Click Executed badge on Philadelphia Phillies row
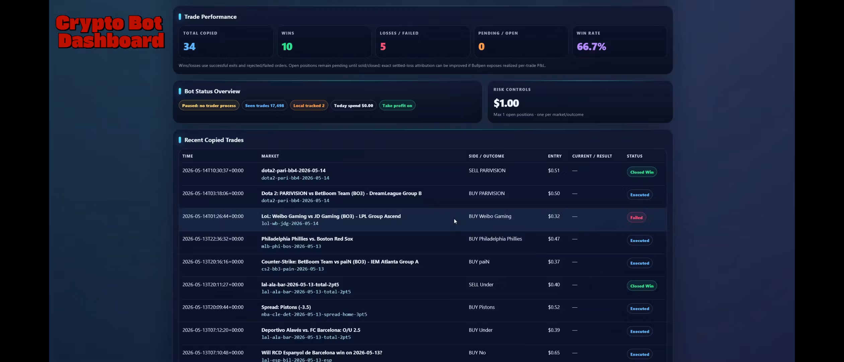This screenshot has height=362, width=844. click(x=639, y=240)
